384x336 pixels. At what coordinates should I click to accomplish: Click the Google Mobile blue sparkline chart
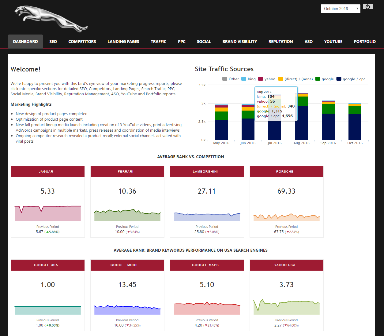127,309
